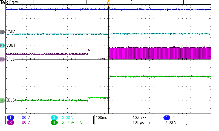Select the green channel 4 badge in readout
Viewport: 219px width, 131px height.
pyautogui.click(x=54, y=123)
